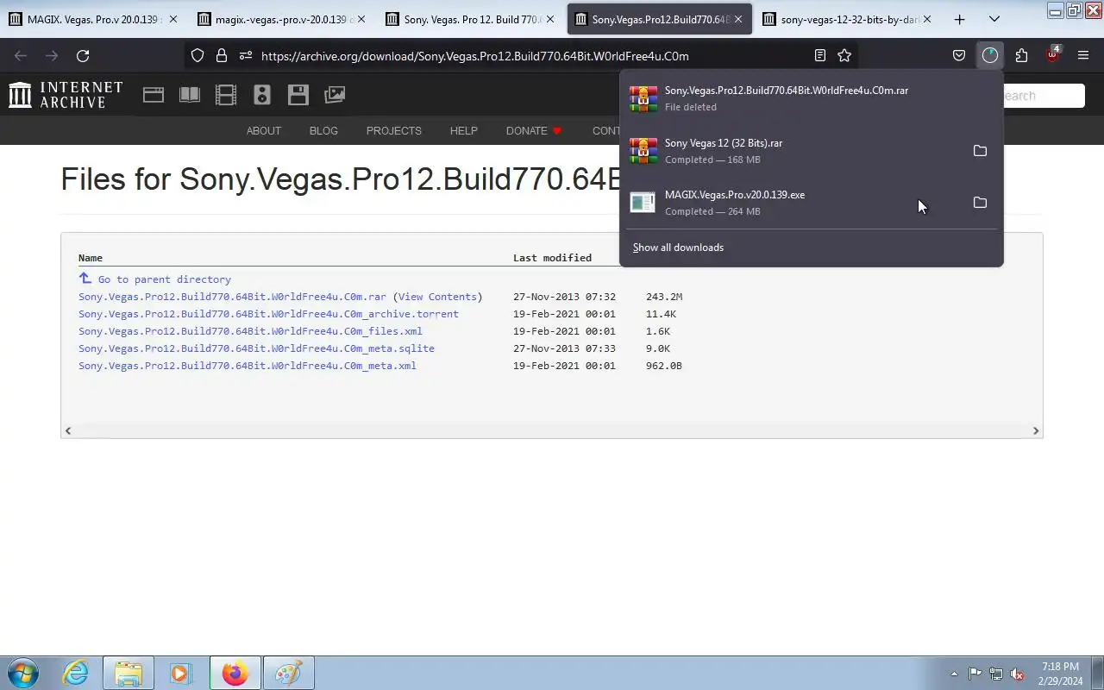Open Windows Media Player from taskbar
This screenshot has width=1104, height=690.
click(x=180, y=673)
